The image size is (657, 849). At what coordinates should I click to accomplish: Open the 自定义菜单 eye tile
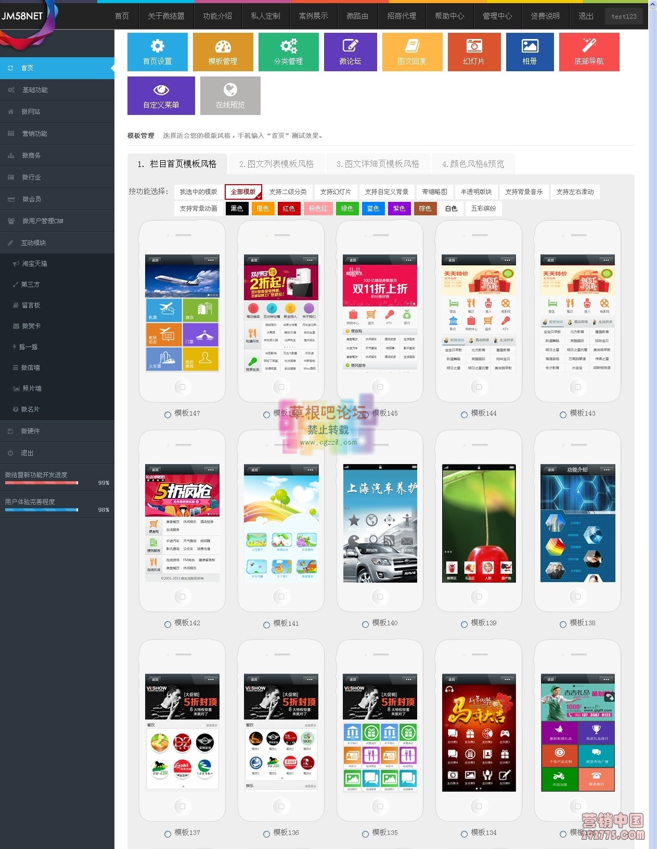tap(161, 96)
